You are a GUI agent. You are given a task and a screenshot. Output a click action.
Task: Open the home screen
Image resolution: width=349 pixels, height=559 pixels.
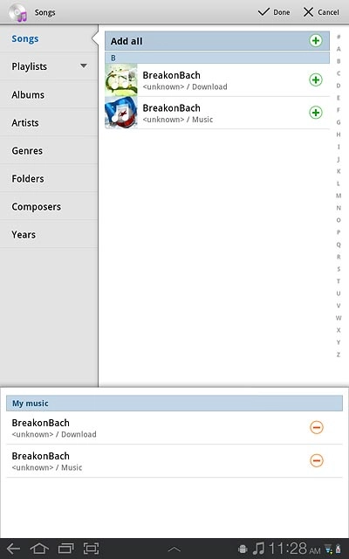point(39,549)
